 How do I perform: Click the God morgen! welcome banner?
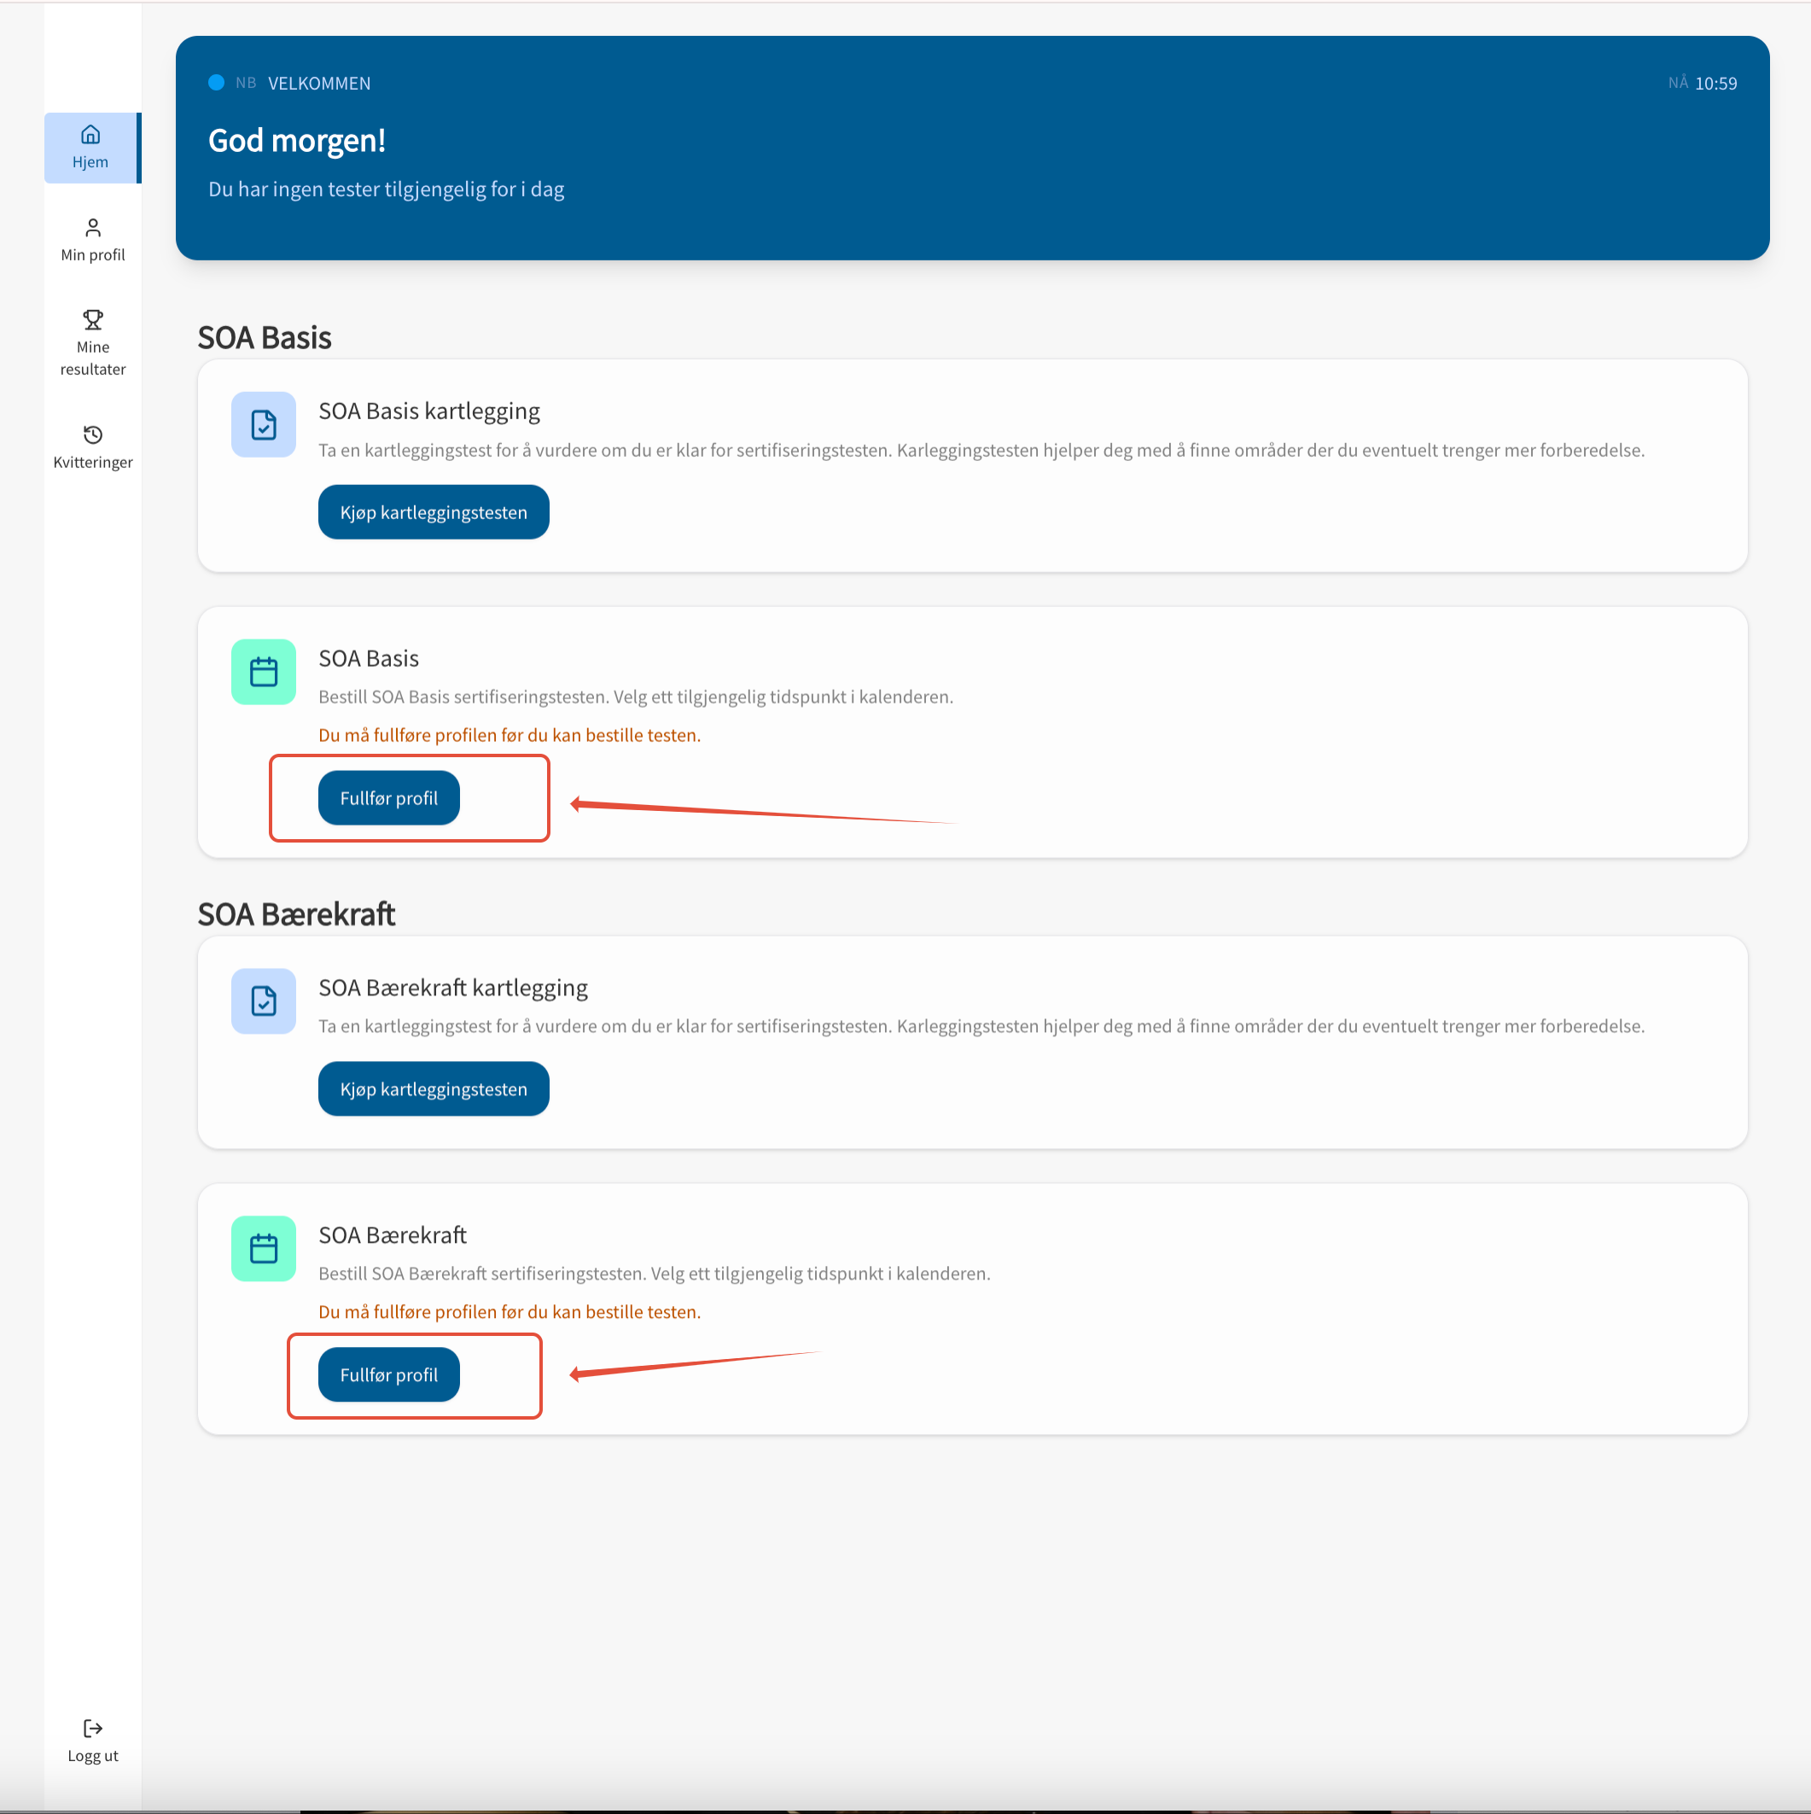[297, 141]
